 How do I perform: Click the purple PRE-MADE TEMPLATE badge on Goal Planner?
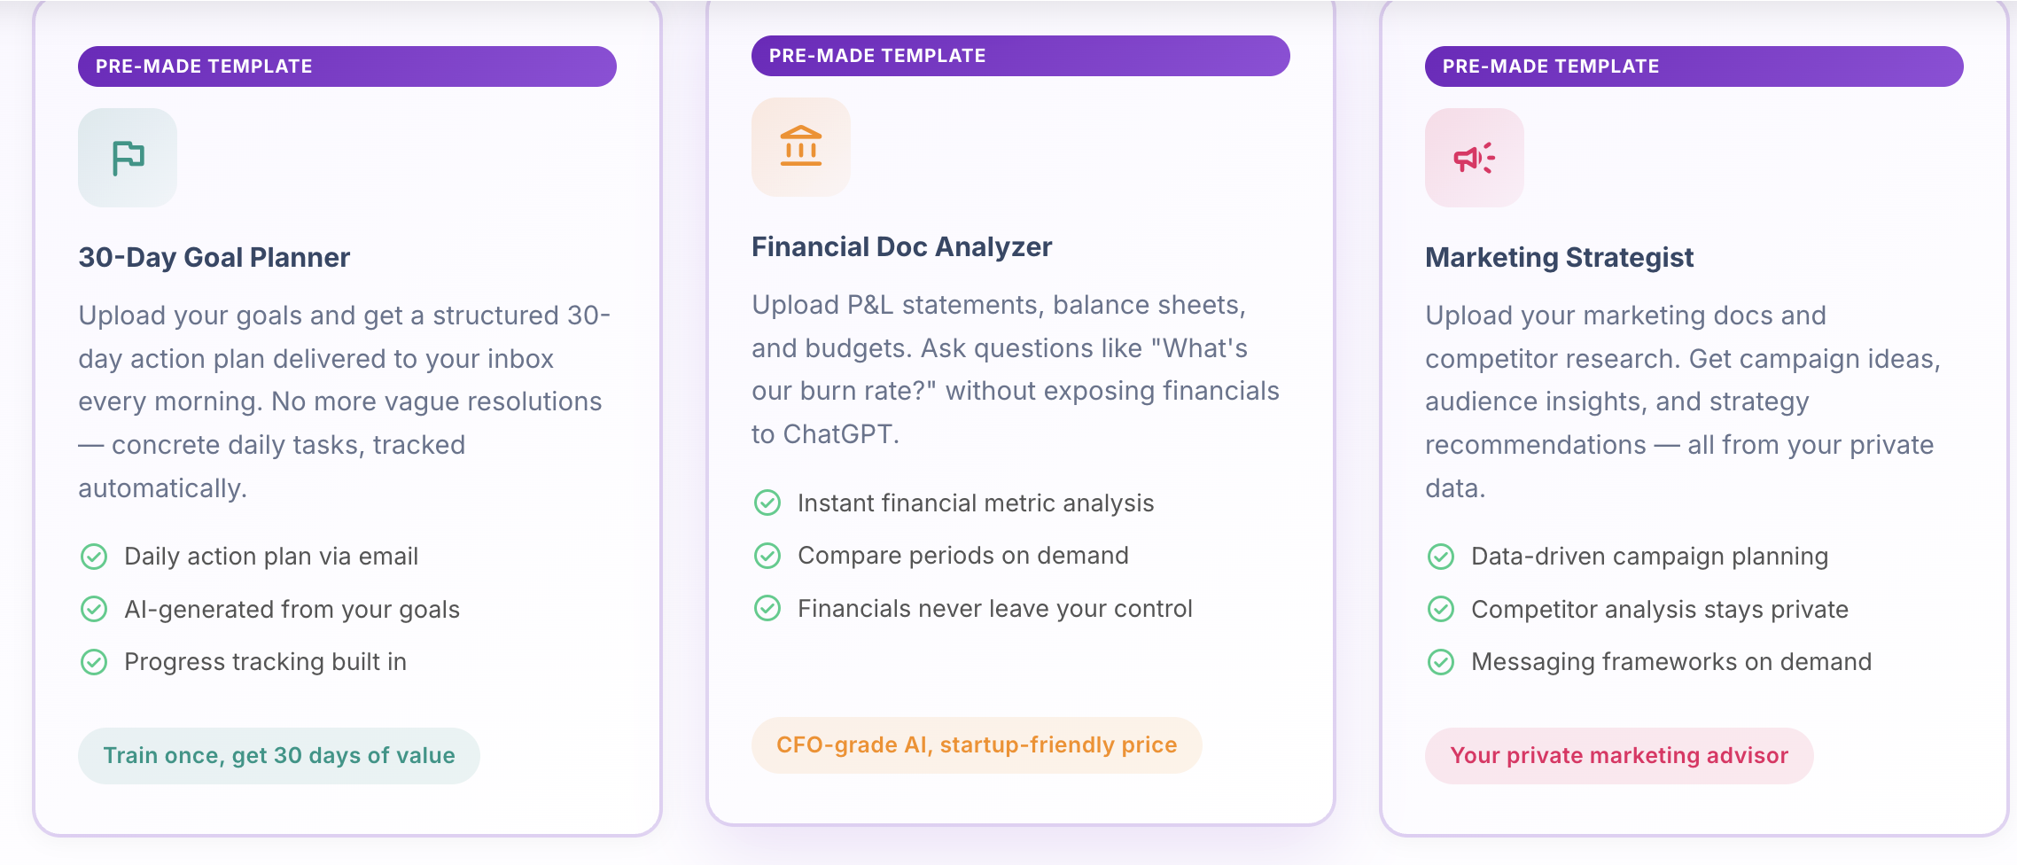click(347, 66)
